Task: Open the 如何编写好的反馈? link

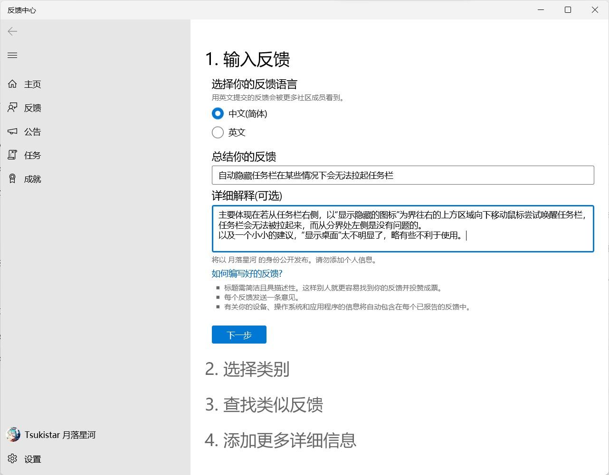Action: click(x=247, y=273)
